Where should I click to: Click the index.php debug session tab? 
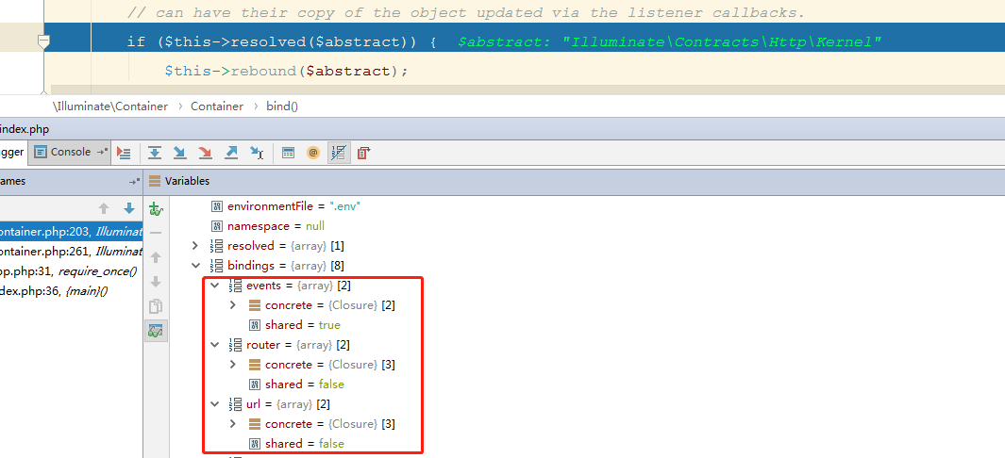point(25,130)
